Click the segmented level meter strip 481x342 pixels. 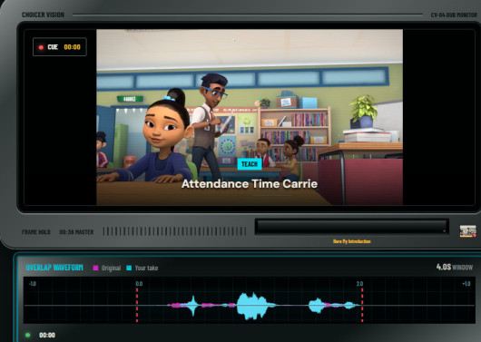point(174,231)
